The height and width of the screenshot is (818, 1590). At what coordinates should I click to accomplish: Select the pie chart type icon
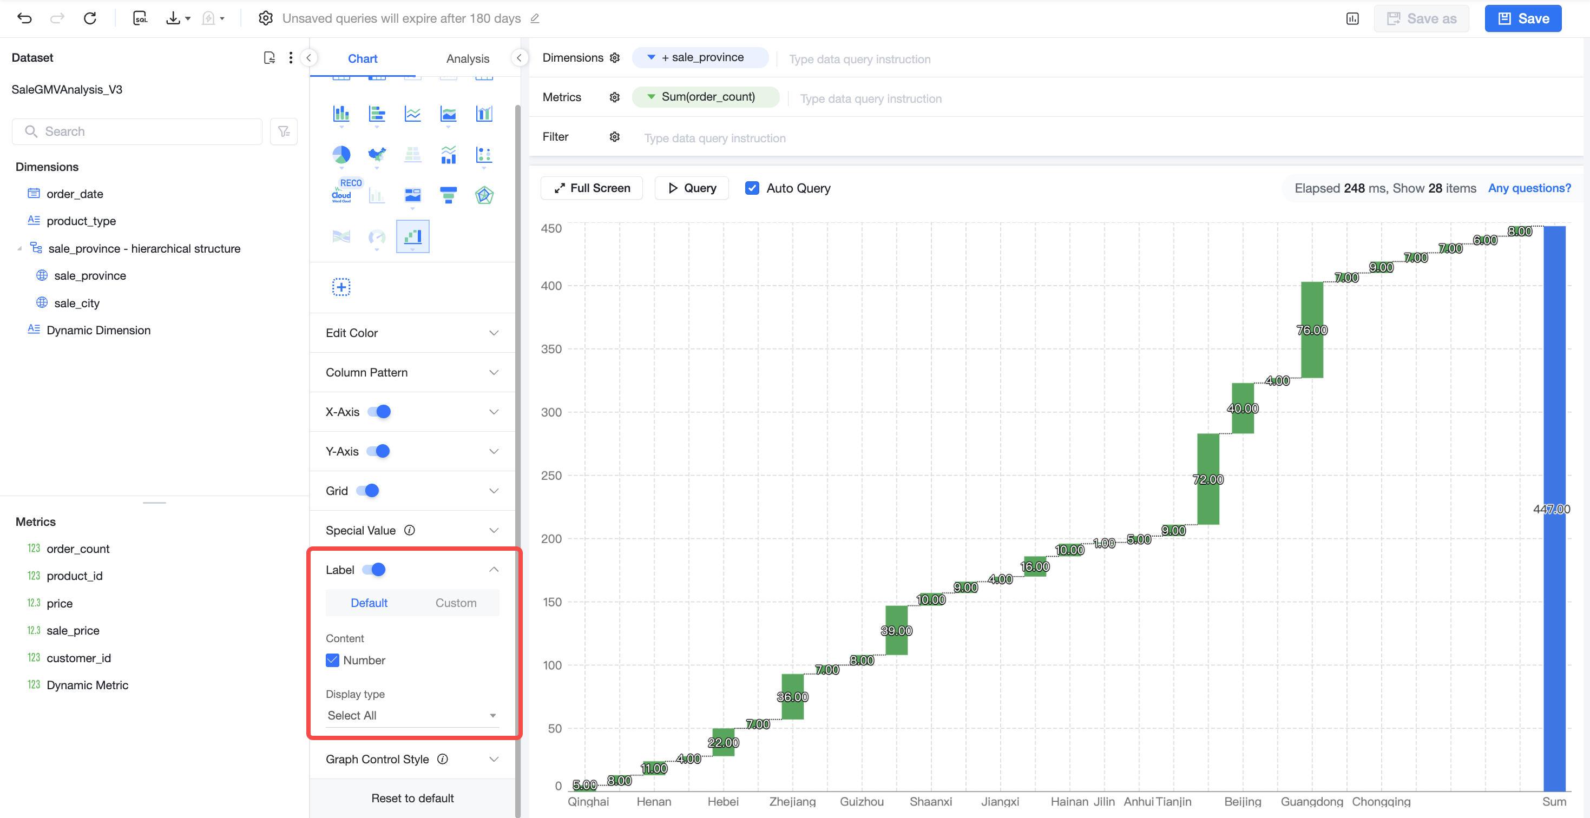point(341,154)
